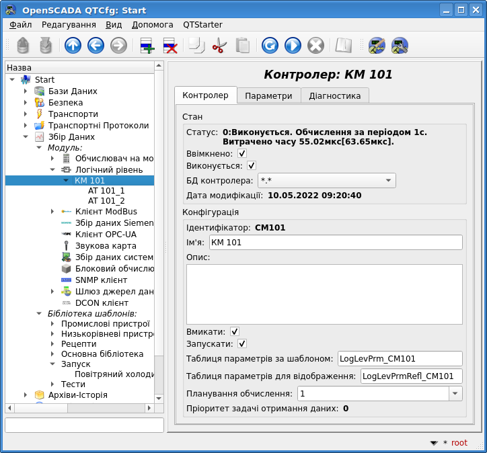487x453 pixels.
Task: Collapse the КМ 101 tree node
Action: point(66,180)
